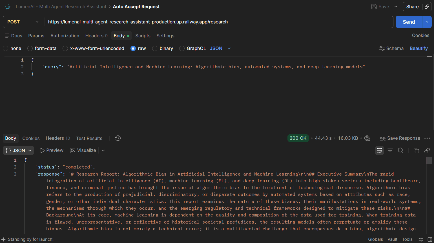Click Standing by for launch! status text

click(31, 239)
